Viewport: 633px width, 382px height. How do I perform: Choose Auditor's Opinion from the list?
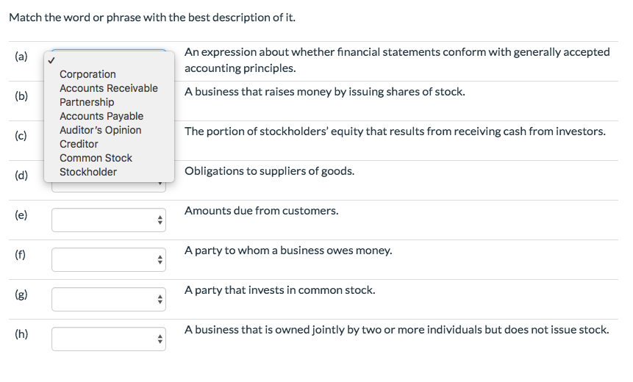(x=100, y=130)
